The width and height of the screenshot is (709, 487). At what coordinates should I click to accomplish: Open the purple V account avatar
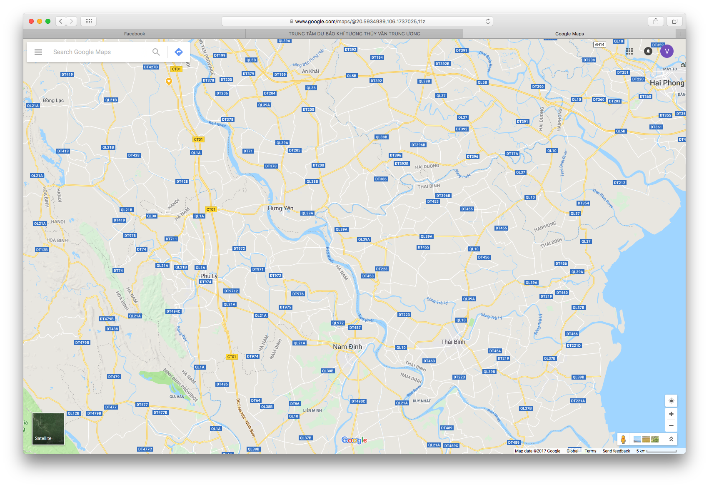[x=667, y=51]
